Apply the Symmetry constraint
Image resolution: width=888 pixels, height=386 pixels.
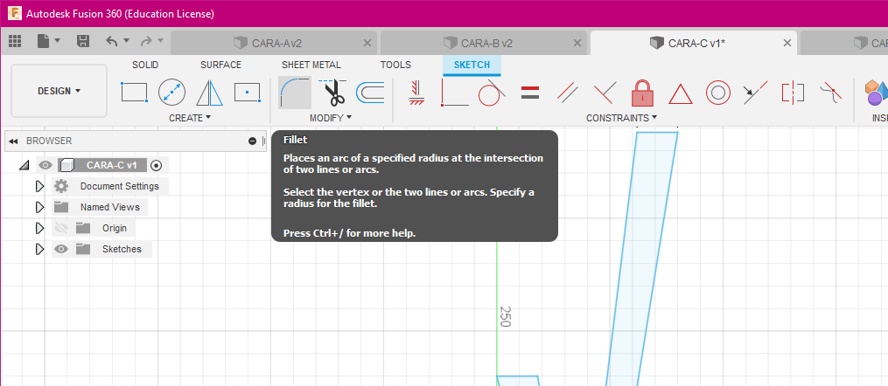(x=793, y=92)
